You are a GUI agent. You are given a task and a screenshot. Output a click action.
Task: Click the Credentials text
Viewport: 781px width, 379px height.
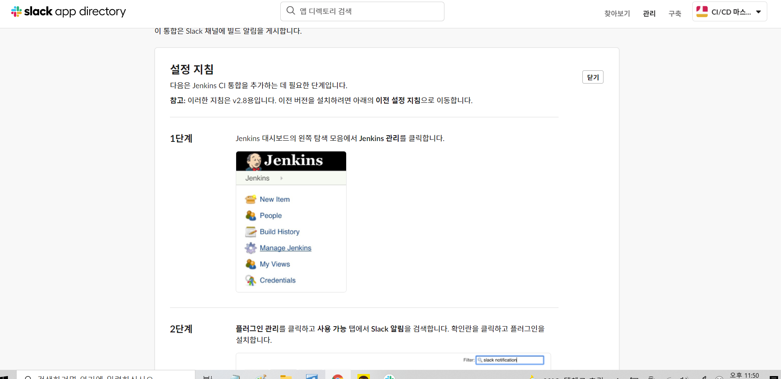[x=277, y=280]
